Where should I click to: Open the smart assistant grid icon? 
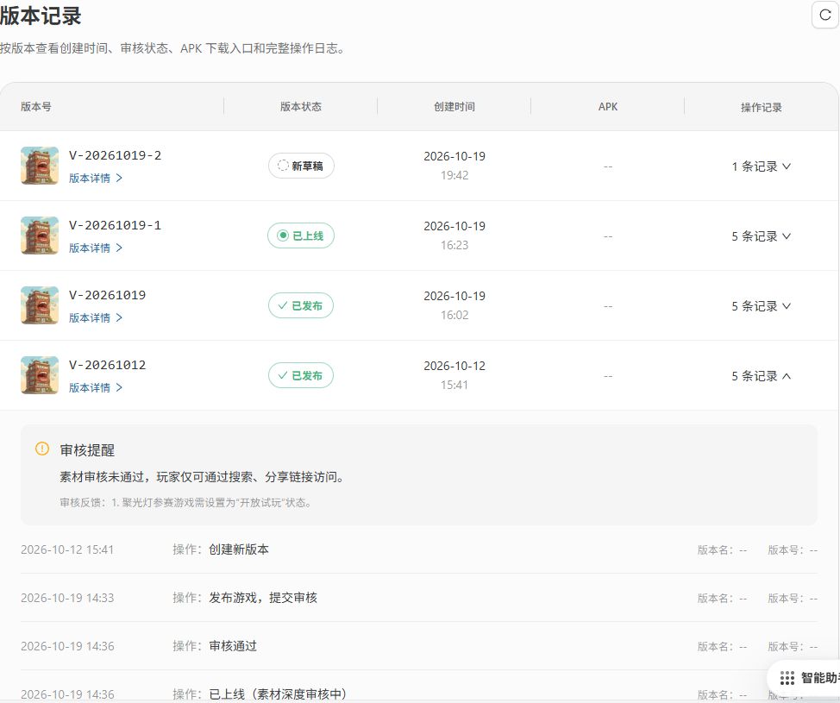coord(787,678)
